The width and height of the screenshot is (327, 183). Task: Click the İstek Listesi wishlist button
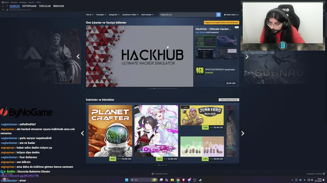[x=231, y=15]
